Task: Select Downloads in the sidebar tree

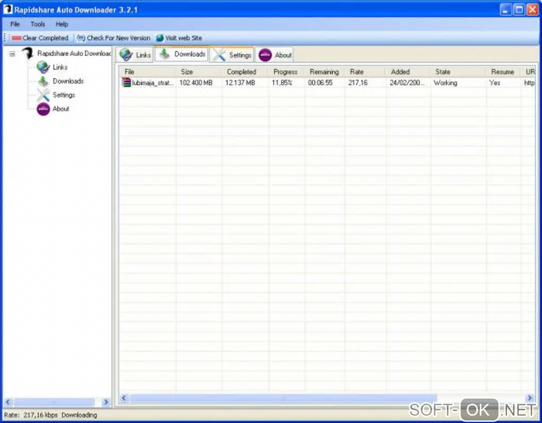Action: pyautogui.click(x=68, y=81)
